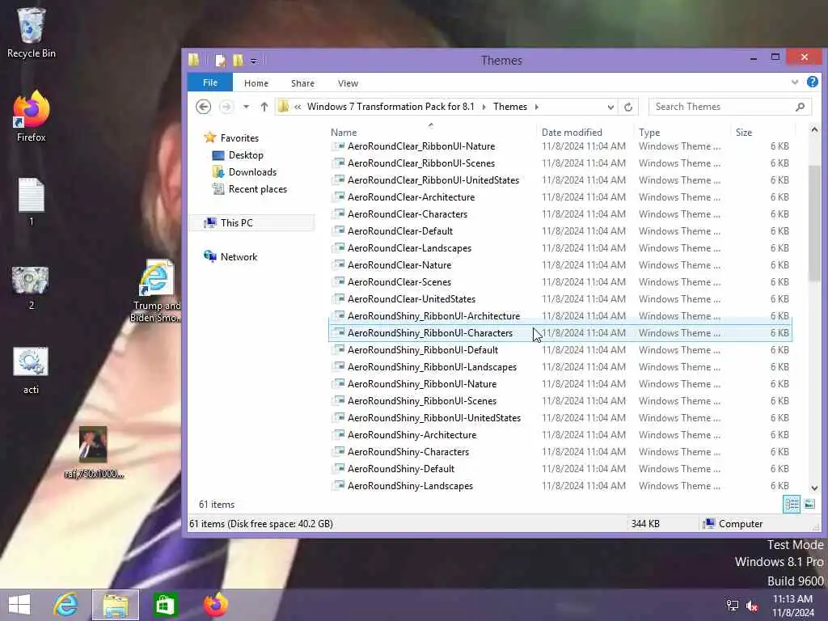This screenshot has width=828, height=621.
Task: Select This PC in navigation pane
Action: click(251, 223)
